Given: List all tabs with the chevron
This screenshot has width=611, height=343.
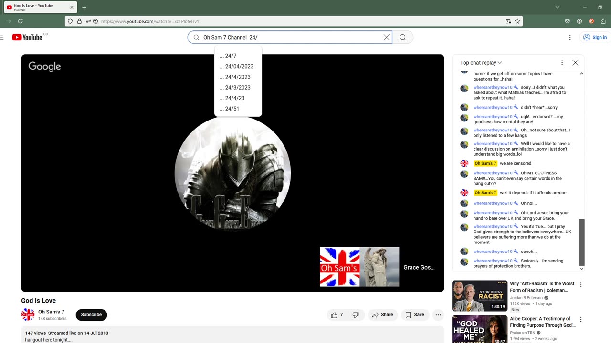Looking at the screenshot, I should (557, 7).
